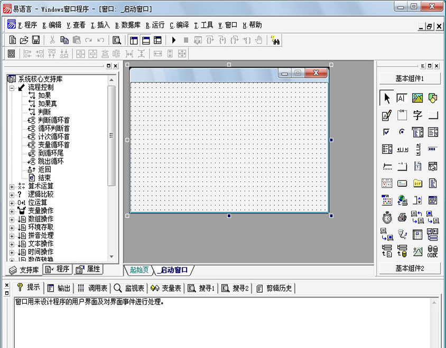Screen dimensions: 446x348
Task: Open the B.数据库 menu
Action: pos(128,25)
